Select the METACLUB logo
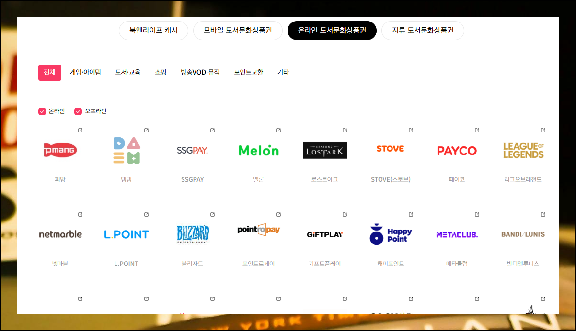576x331 pixels. [x=457, y=234]
